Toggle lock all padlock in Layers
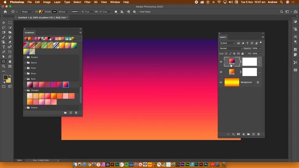This screenshot has width=299, height=168. pos(242,54)
